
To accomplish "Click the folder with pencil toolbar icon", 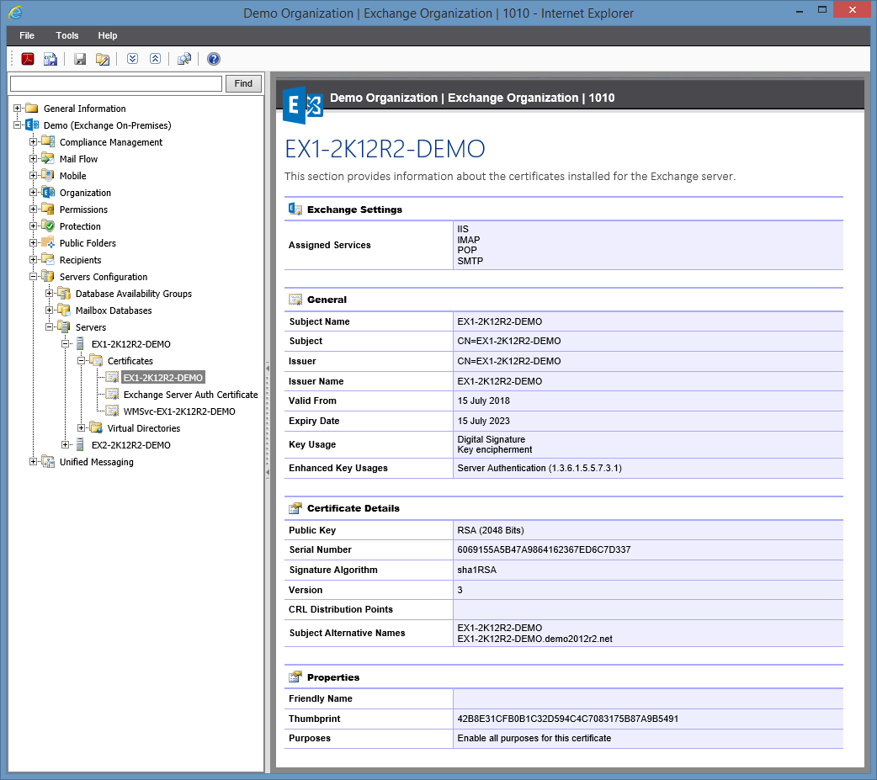I will (103, 59).
